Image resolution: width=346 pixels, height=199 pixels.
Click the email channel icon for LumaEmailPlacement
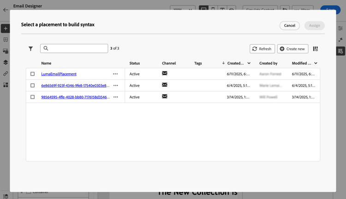point(165,73)
